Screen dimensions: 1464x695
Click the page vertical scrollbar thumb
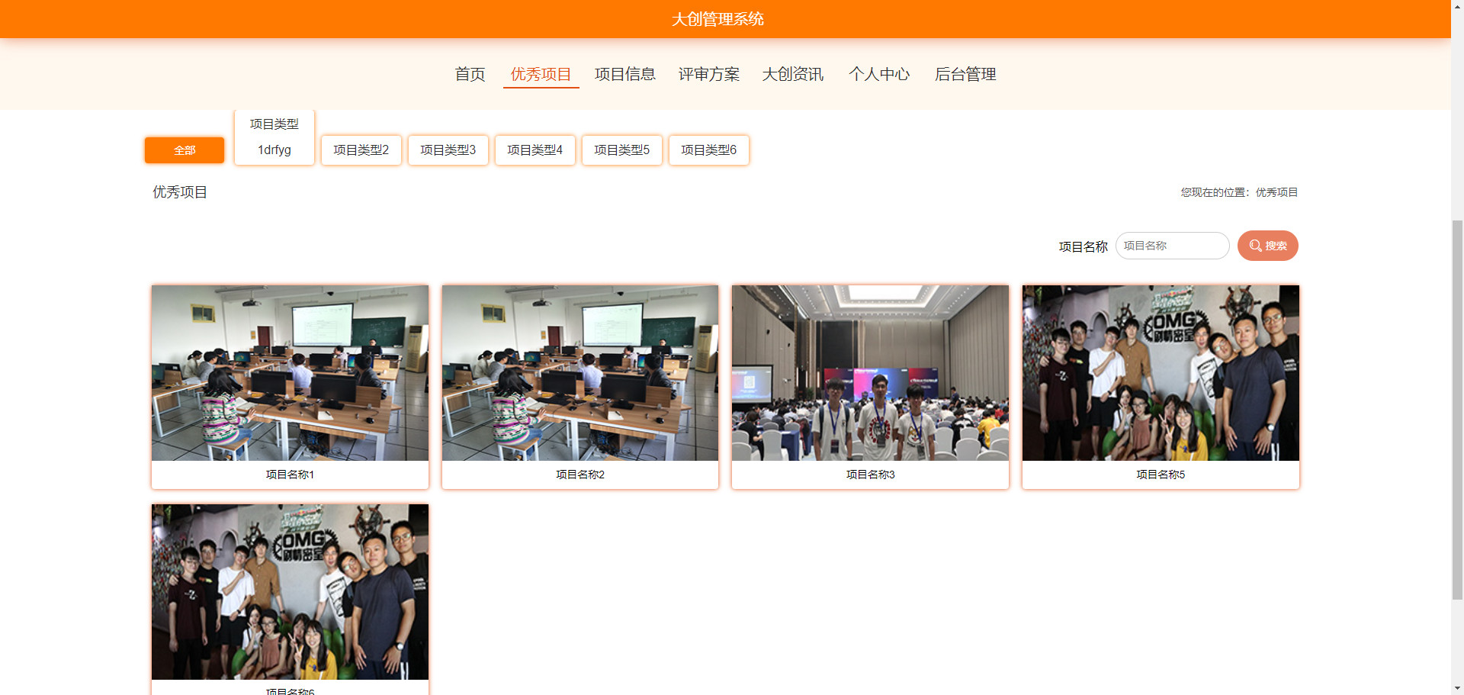coord(1457,410)
